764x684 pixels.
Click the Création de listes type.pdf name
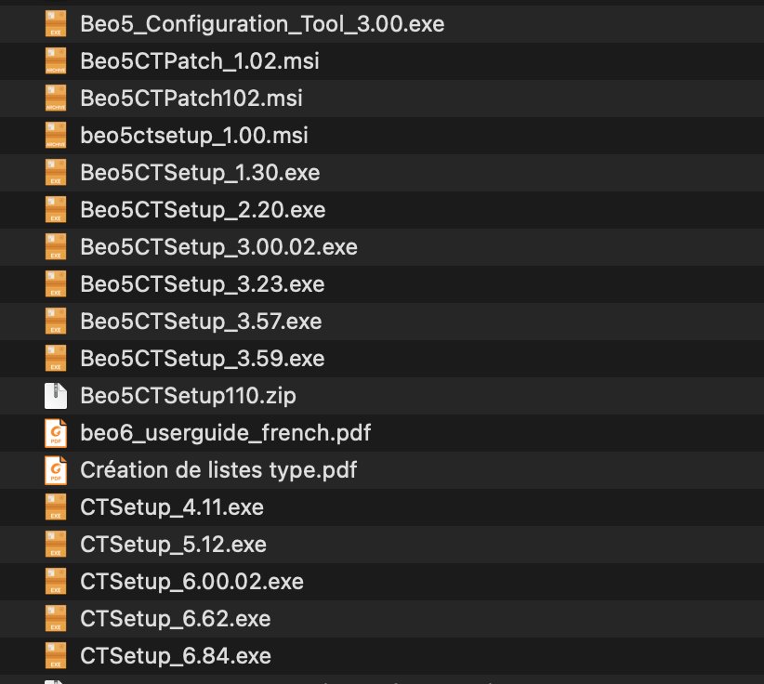(x=218, y=470)
